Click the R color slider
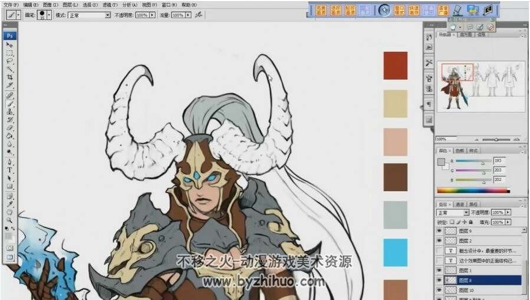 click(x=473, y=161)
